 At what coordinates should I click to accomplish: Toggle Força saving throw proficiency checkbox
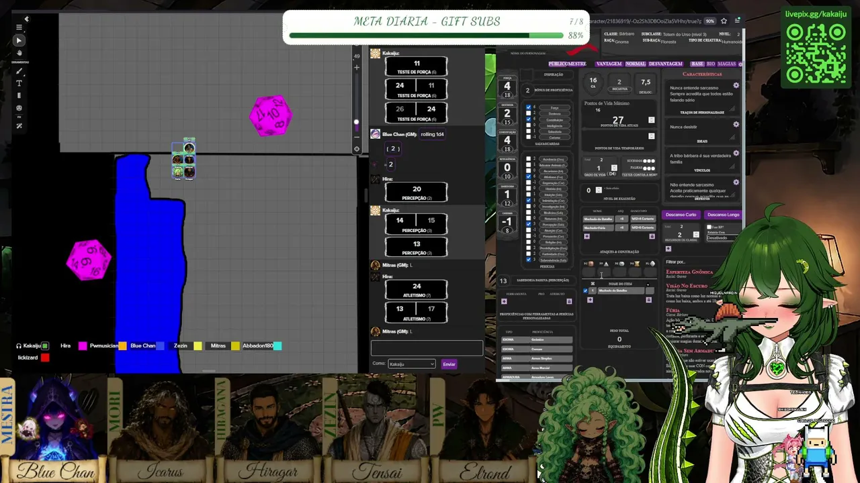(x=529, y=107)
